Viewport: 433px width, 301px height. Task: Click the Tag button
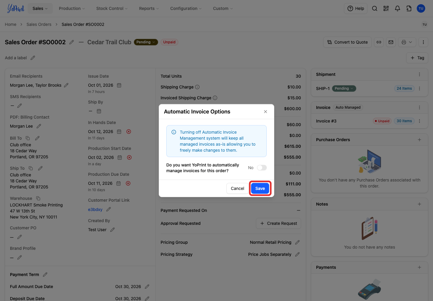(417, 58)
